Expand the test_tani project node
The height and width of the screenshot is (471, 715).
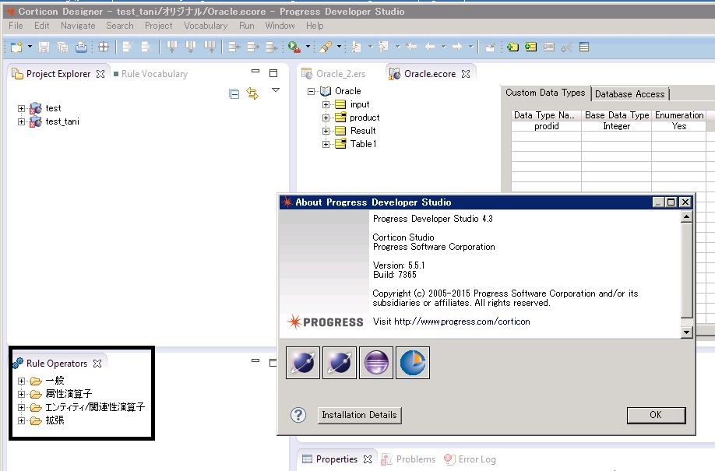21,121
